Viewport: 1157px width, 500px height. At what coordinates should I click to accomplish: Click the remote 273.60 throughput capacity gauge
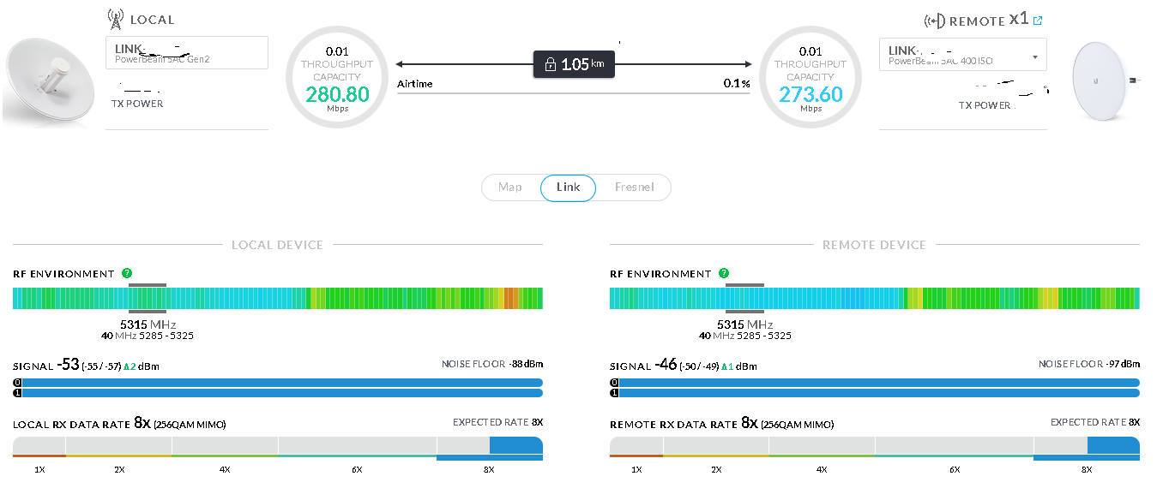pyautogui.click(x=811, y=77)
